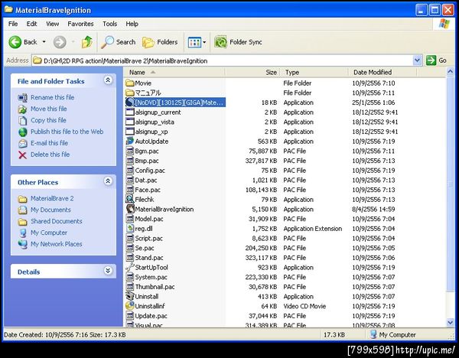Sort by the Type column header
Image resolution: width=459 pixels, height=358 pixels.
314,73
